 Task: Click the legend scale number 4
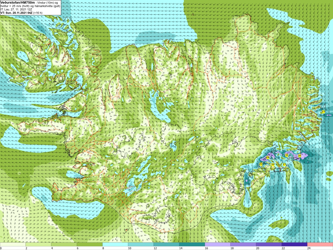(52, 248)
